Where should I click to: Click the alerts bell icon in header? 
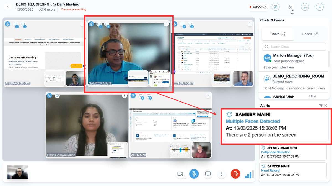pos(305,7)
